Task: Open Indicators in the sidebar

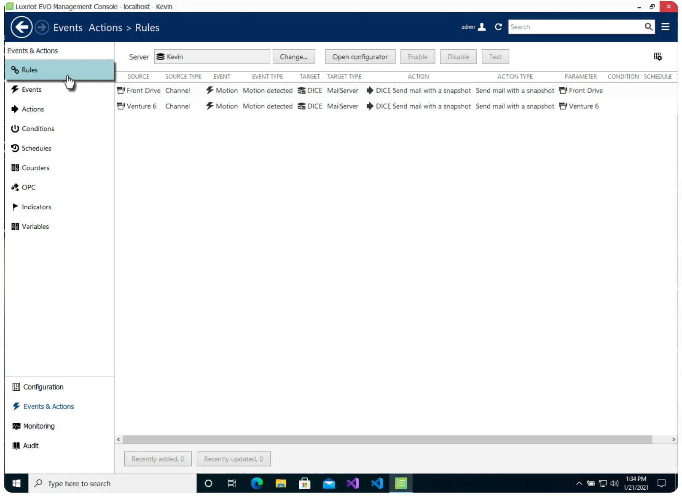Action: [x=59, y=207]
